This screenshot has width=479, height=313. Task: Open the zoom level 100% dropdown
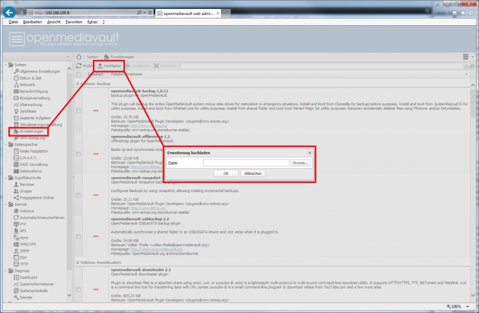pos(468,306)
